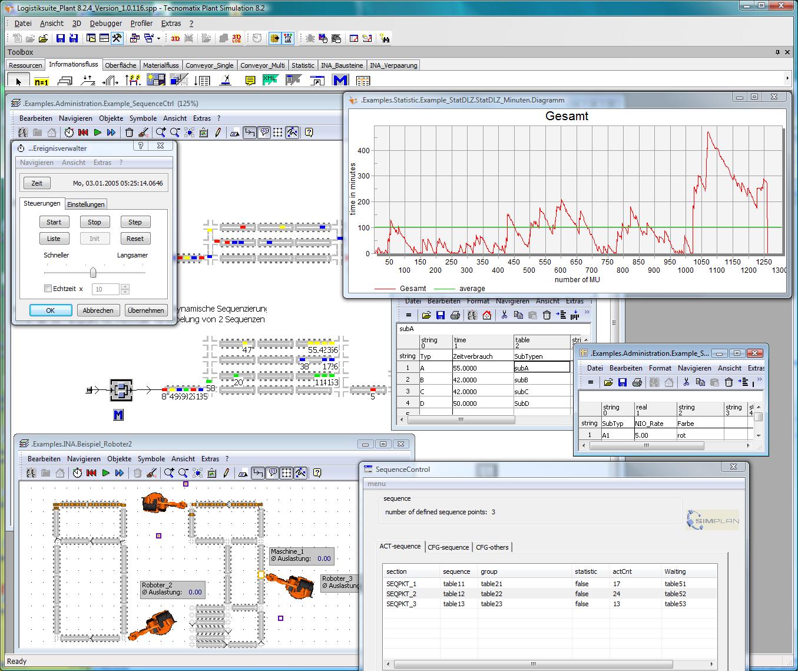
Task: Enable the Echtzeit checkbox in Ereignisverwalter
Action: pyautogui.click(x=48, y=289)
